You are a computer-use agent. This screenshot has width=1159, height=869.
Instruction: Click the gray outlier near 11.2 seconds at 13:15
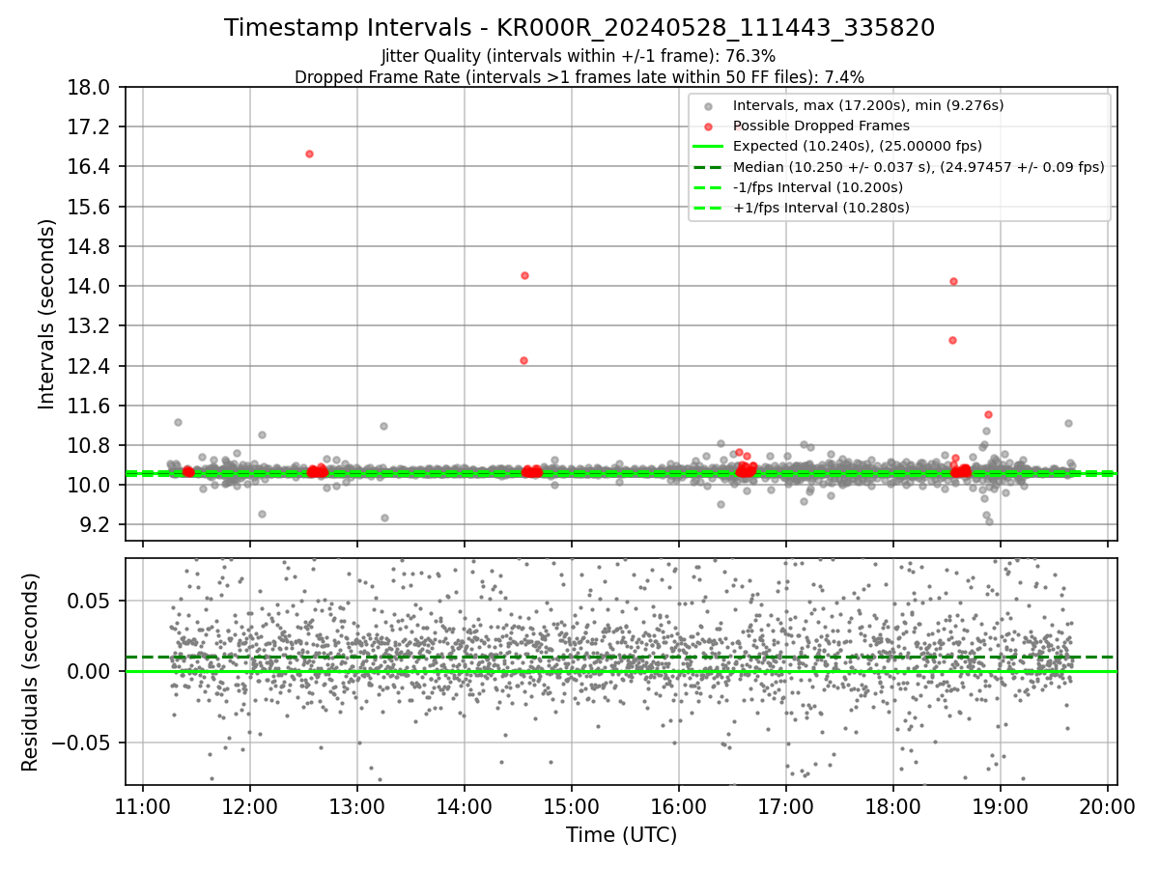point(383,426)
